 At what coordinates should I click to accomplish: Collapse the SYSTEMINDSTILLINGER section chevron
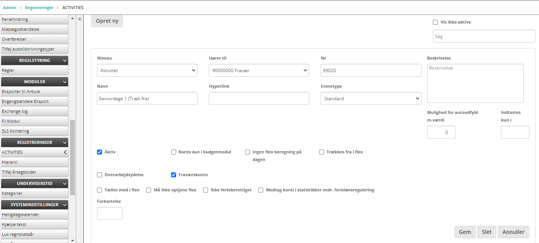click(x=65, y=205)
